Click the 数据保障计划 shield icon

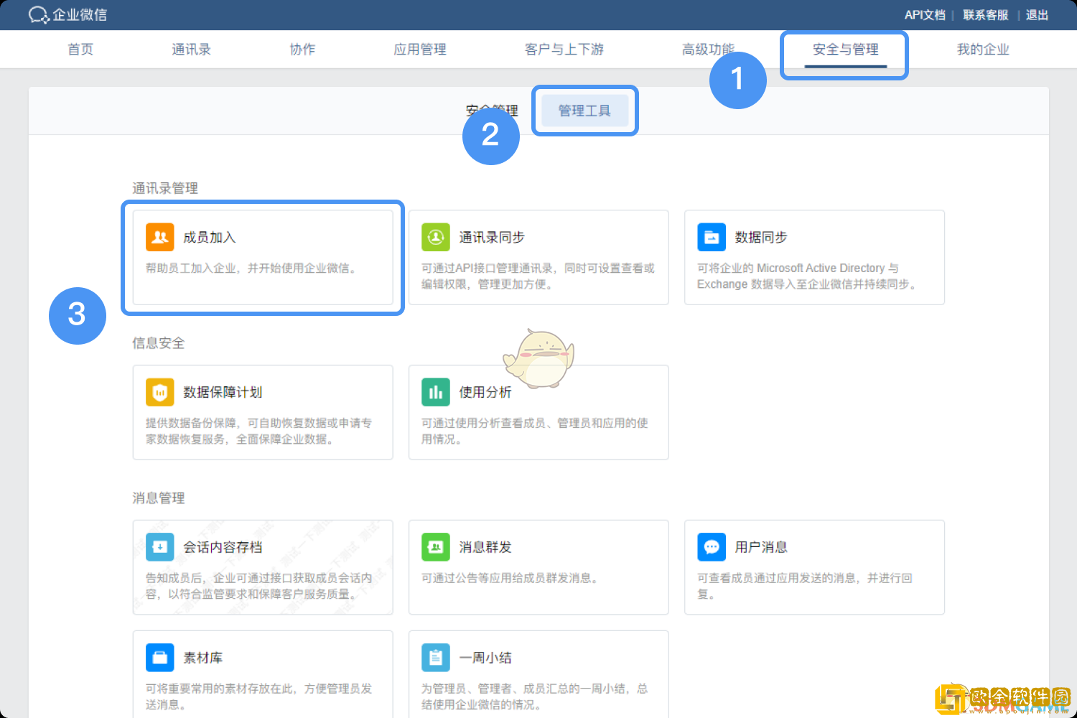(160, 392)
